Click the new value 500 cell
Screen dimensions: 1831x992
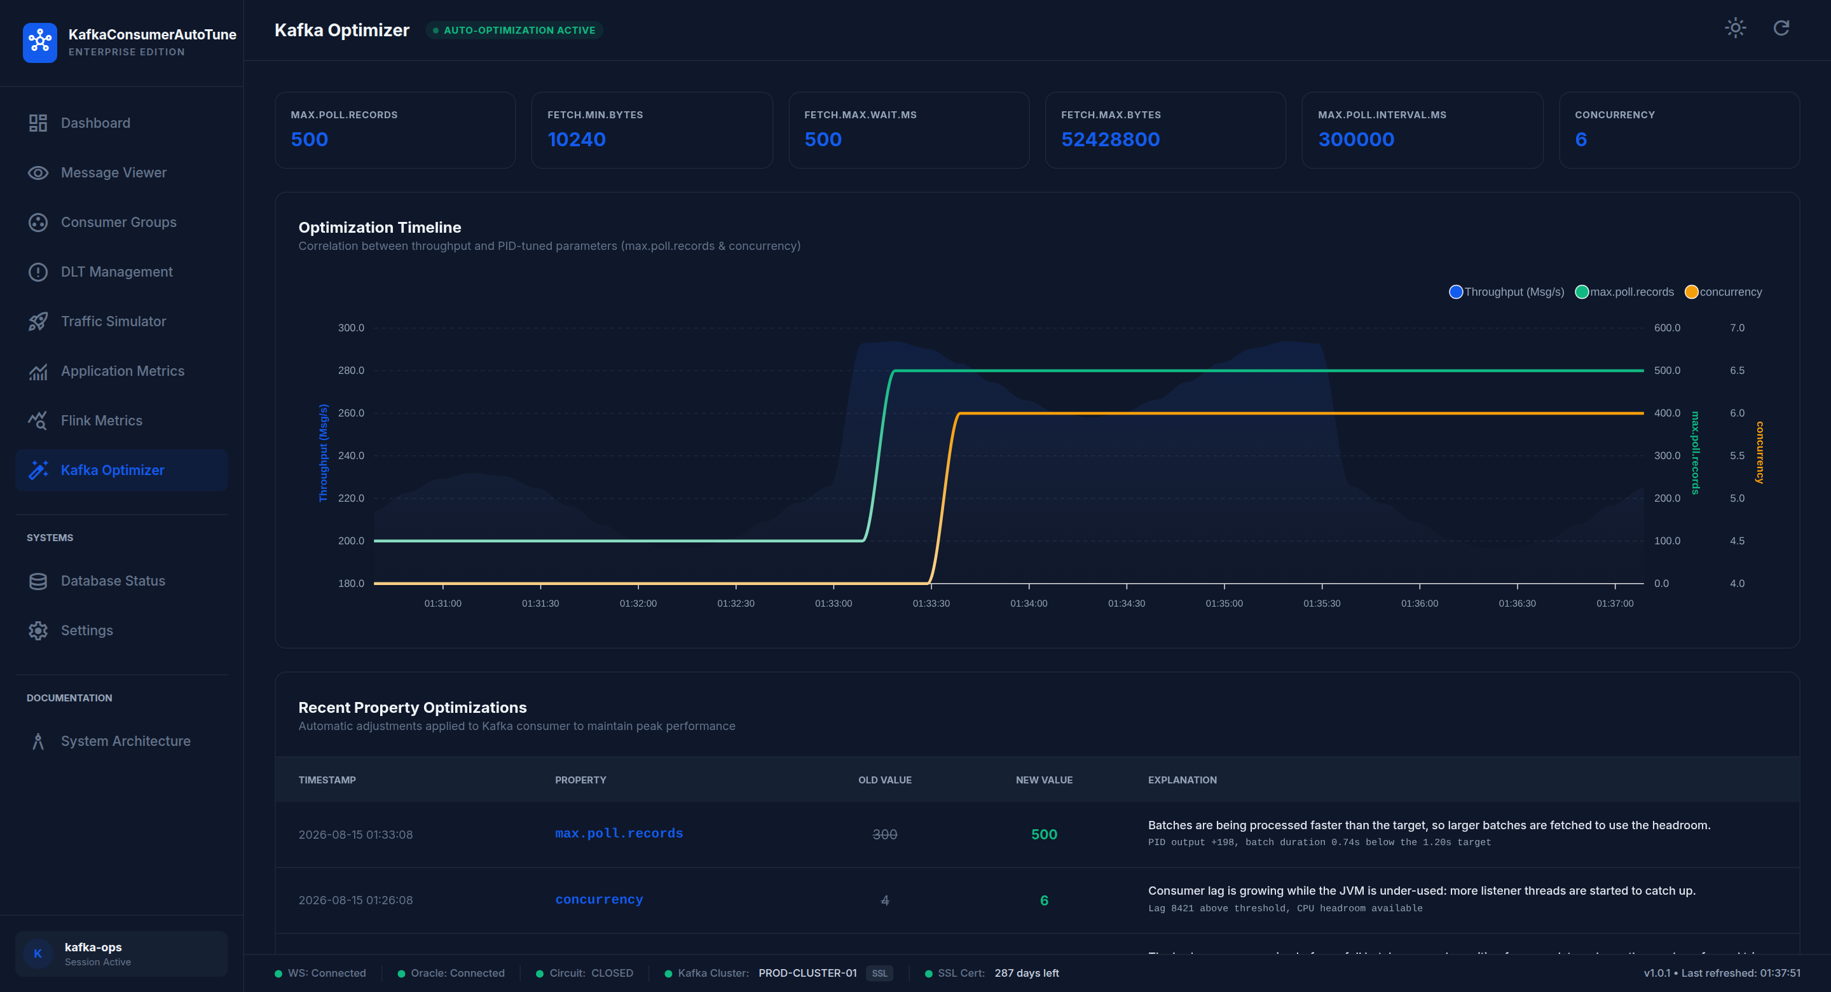click(x=1043, y=834)
